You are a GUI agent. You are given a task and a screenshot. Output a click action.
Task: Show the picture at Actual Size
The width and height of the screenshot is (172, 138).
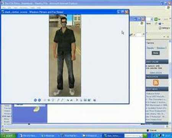[x=49, y=100]
